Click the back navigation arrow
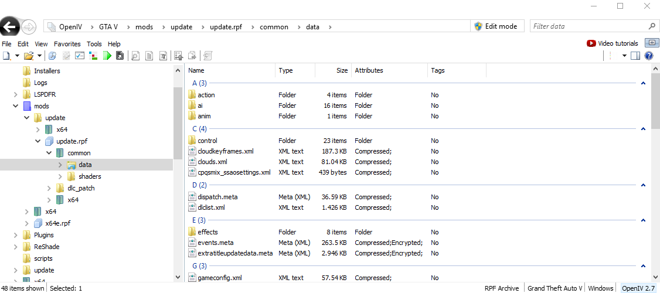This screenshot has height=293, width=660. click(9, 26)
